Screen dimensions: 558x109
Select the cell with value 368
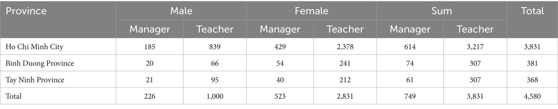pos(532,80)
